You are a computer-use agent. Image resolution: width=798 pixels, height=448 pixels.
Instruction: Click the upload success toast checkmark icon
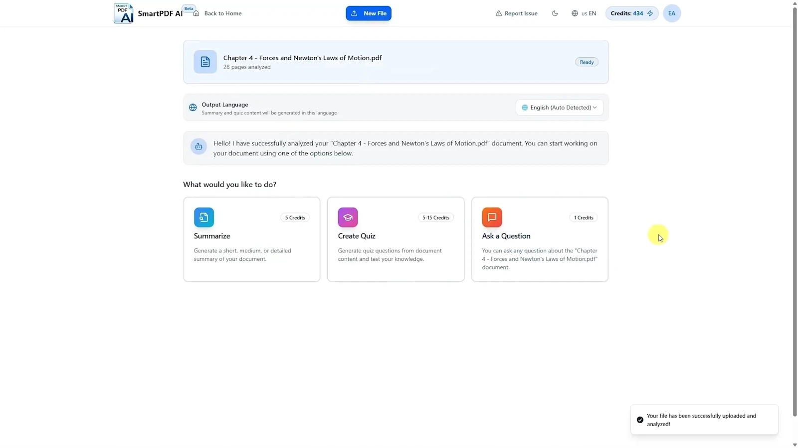(x=640, y=420)
